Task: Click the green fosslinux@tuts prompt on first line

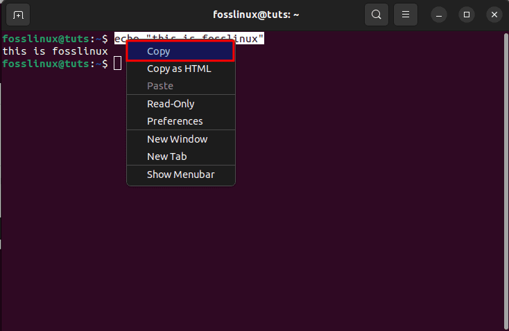Action: coord(46,38)
